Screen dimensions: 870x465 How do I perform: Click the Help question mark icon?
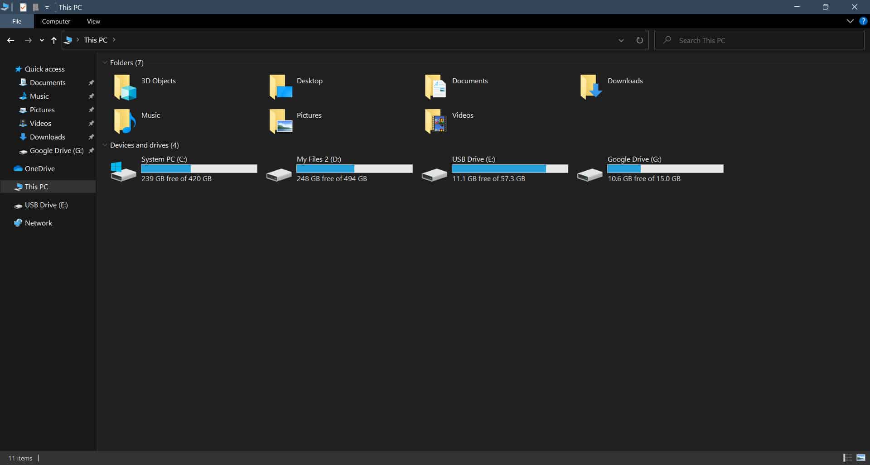[x=863, y=21]
